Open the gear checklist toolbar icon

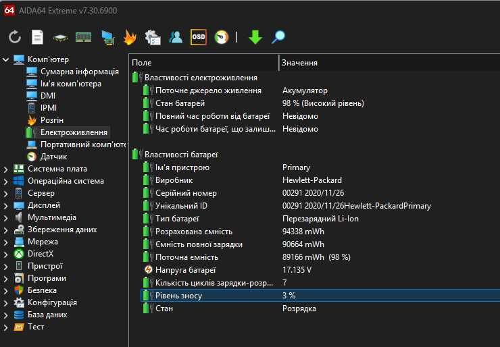coord(153,37)
